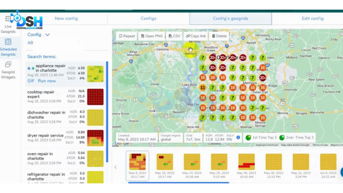Open the map Terms of Use link

pos(320,145)
